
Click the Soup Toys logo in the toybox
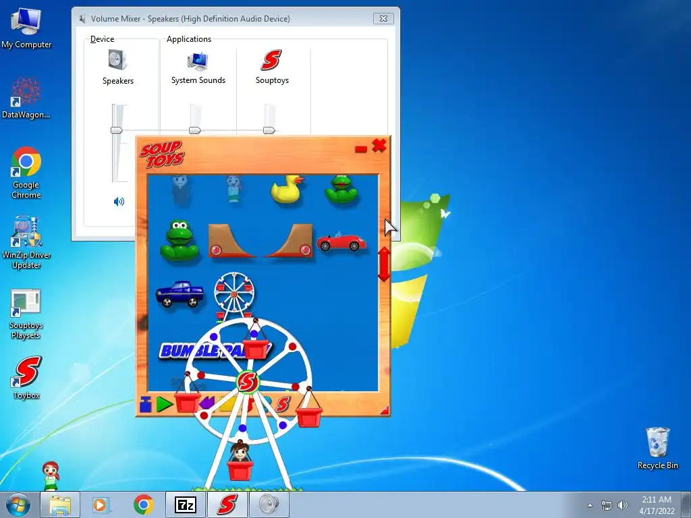pyautogui.click(x=162, y=154)
